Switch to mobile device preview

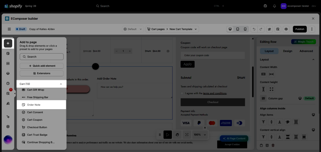click(x=245, y=29)
